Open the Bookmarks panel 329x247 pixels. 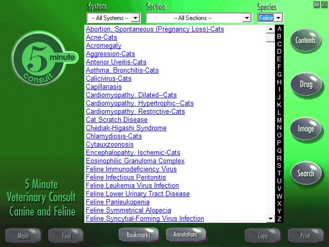139,235
